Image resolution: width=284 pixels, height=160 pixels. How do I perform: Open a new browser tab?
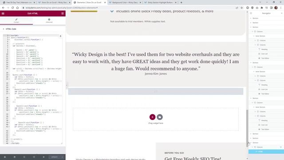pos(181,3)
